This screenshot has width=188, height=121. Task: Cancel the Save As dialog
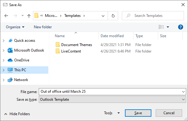coord(169,113)
